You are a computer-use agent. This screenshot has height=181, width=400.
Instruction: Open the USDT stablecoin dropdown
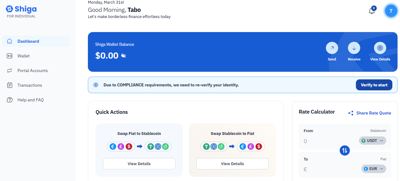coord(372,141)
